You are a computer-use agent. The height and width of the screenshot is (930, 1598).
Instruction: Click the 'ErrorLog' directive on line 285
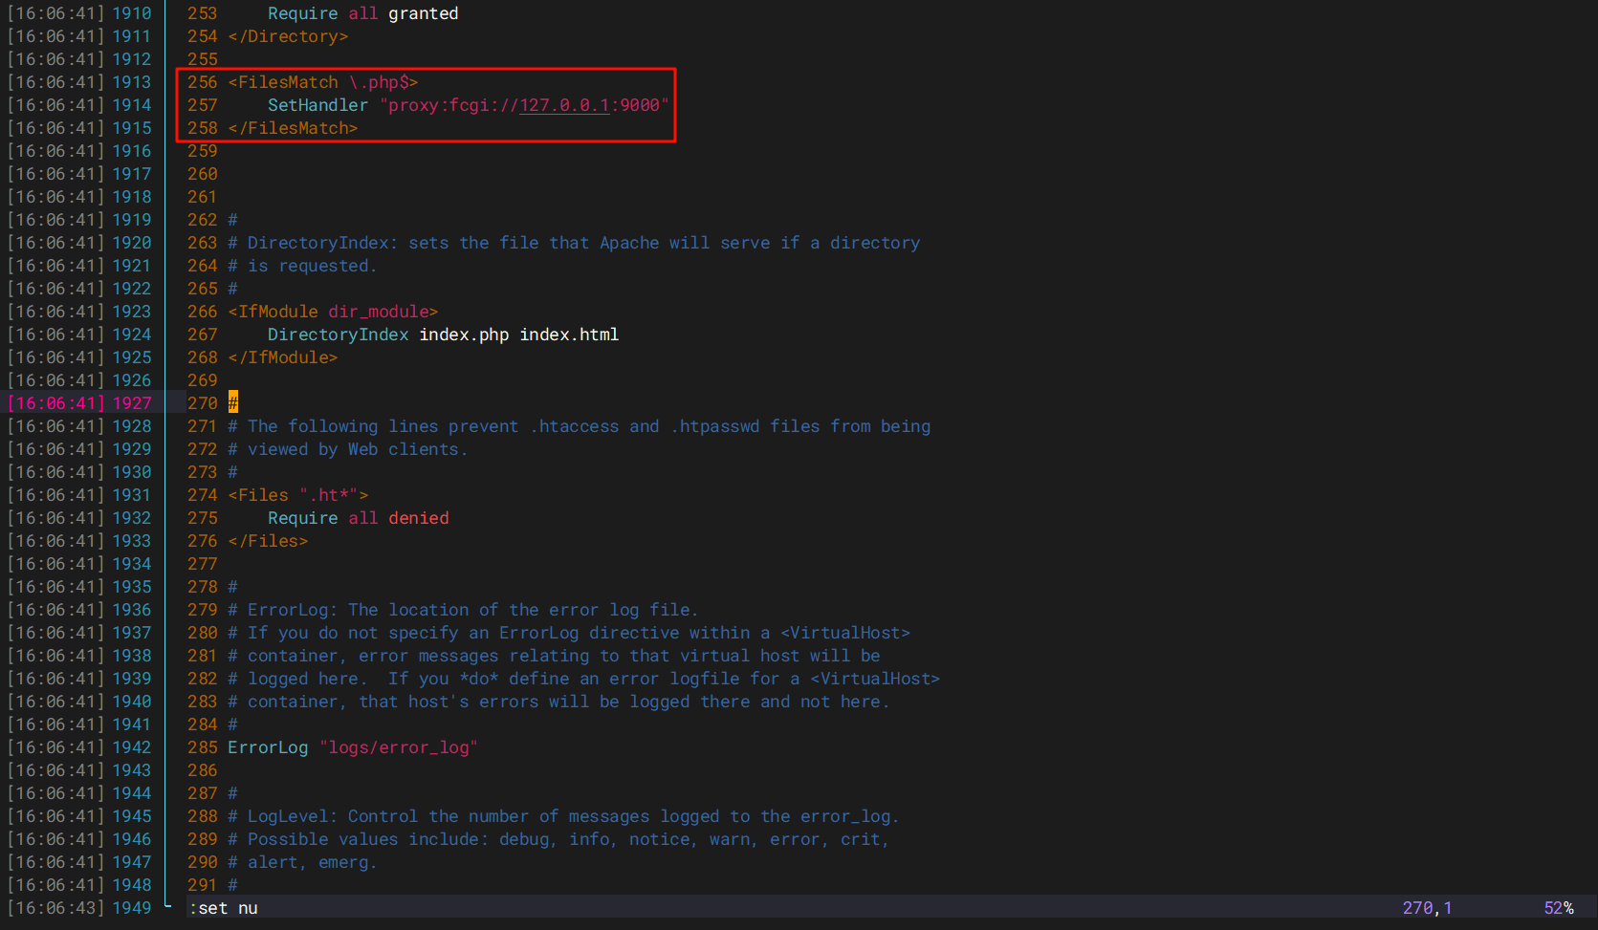point(268,747)
